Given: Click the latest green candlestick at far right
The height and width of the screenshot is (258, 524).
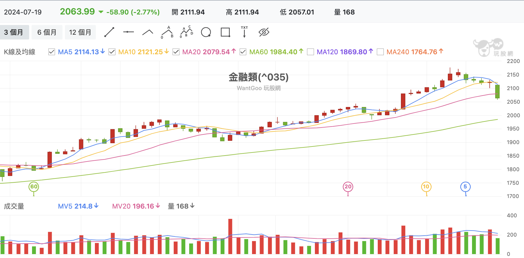Looking at the screenshot, I should pyautogui.click(x=497, y=92).
